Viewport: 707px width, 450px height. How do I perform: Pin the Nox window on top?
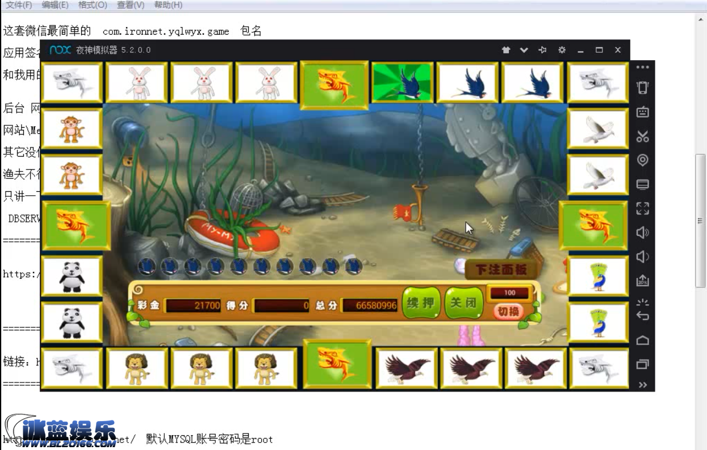(x=543, y=50)
